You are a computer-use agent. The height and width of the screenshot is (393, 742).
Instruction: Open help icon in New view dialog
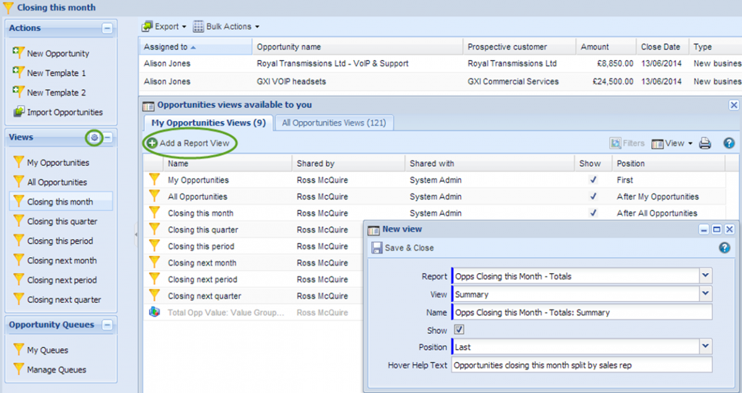point(725,248)
